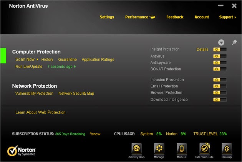Open Application Ratings link
The image size is (242, 162).
(98, 60)
